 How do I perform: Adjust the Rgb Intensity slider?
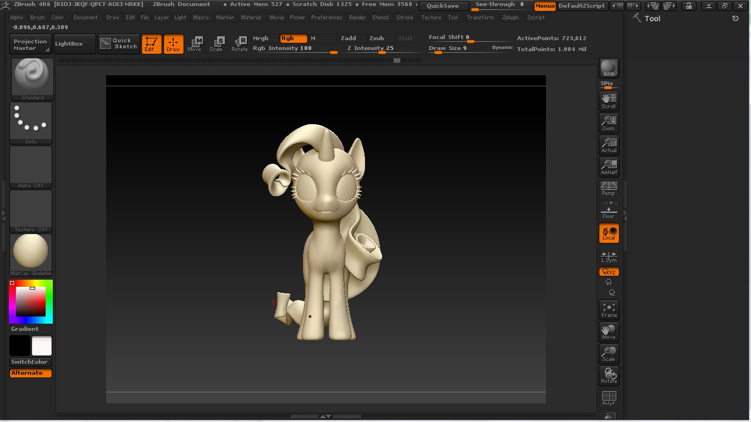coord(295,49)
